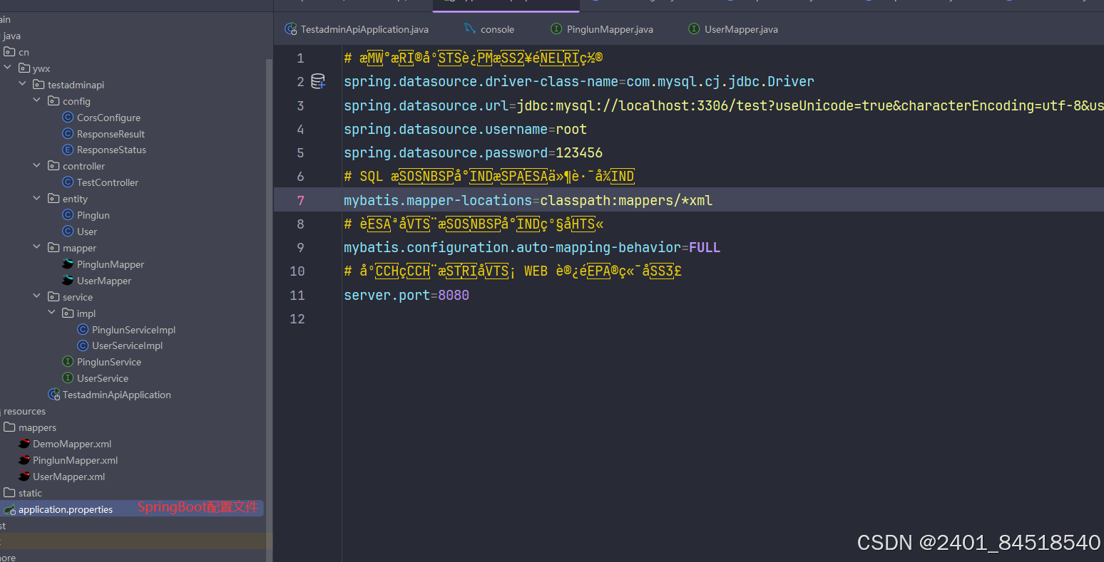Click the controller folder icon
This screenshot has height=562, width=1104.
[53, 165]
